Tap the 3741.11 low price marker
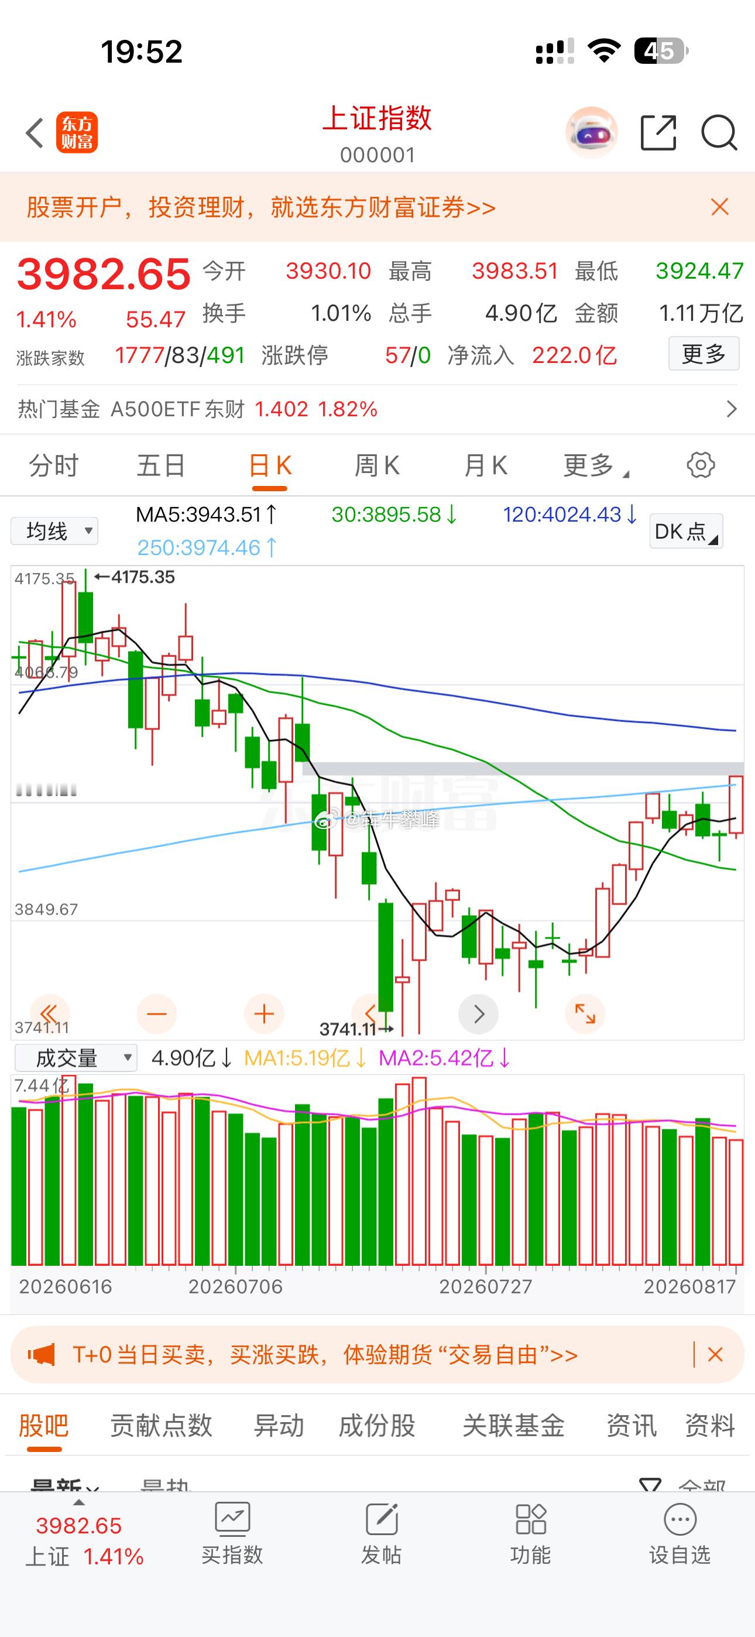The image size is (755, 1637). click(x=356, y=1028)
